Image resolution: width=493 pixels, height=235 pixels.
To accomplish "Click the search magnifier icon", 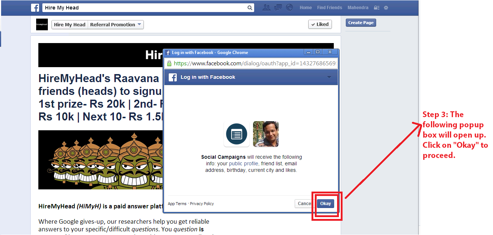I will click(x=250, y=8).
